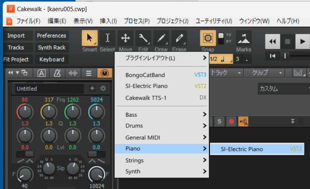Open the 挿入(I) menu
Viewport: 310px width, 189px height.
pyautogui.click(x=108, y=21)
